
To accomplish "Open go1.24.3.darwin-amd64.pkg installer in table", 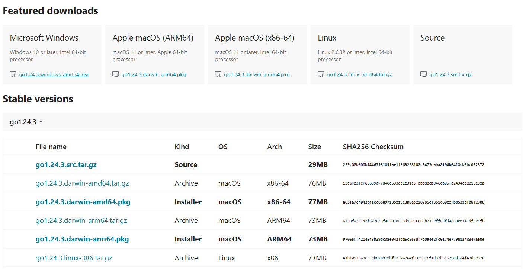I will 83,202.
